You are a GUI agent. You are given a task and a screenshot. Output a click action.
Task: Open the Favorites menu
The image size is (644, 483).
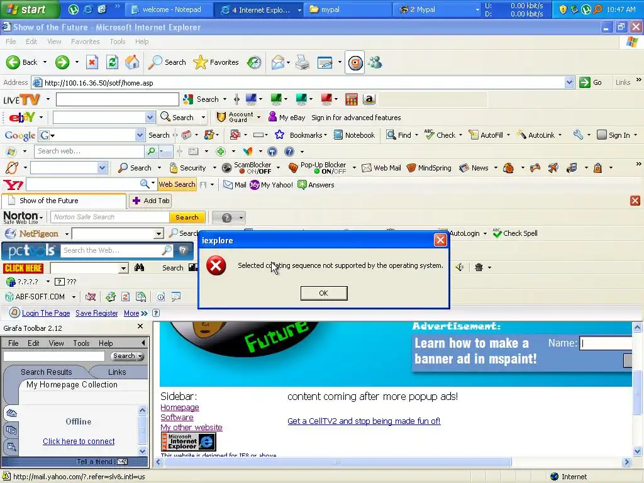pyautogui.click(x=85, y=42)
